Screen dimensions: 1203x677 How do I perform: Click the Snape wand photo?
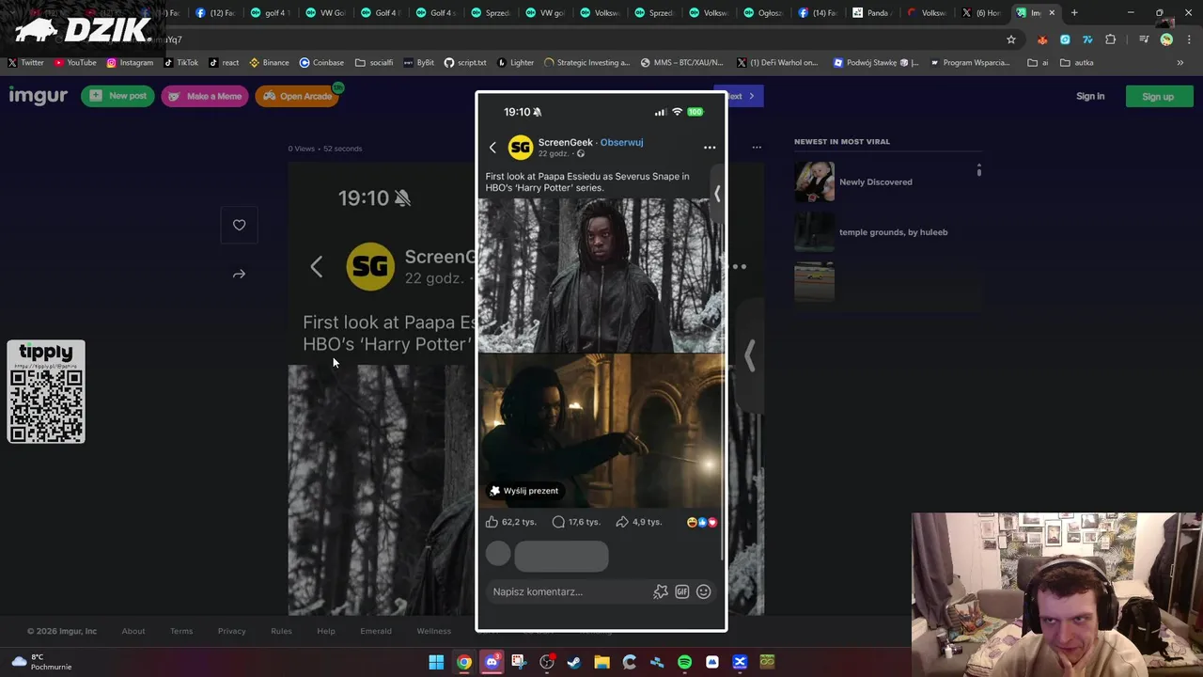click(601, 431)
